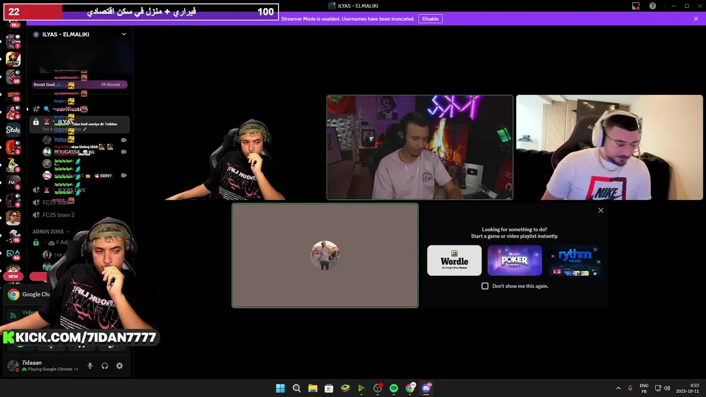Open OBS Studio from the taskbar

(x=378, y=388)
